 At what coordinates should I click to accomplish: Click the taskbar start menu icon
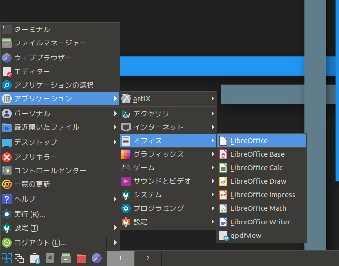(7, 258)
